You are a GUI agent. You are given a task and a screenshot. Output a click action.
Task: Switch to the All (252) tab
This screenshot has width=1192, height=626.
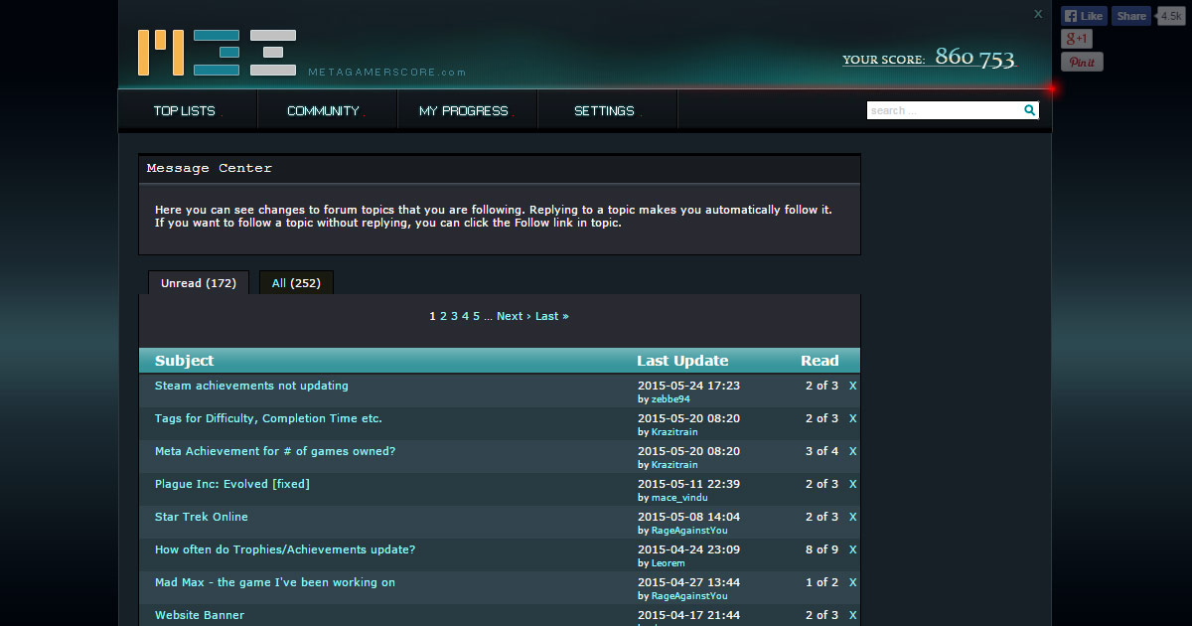(x=295, y=282)
